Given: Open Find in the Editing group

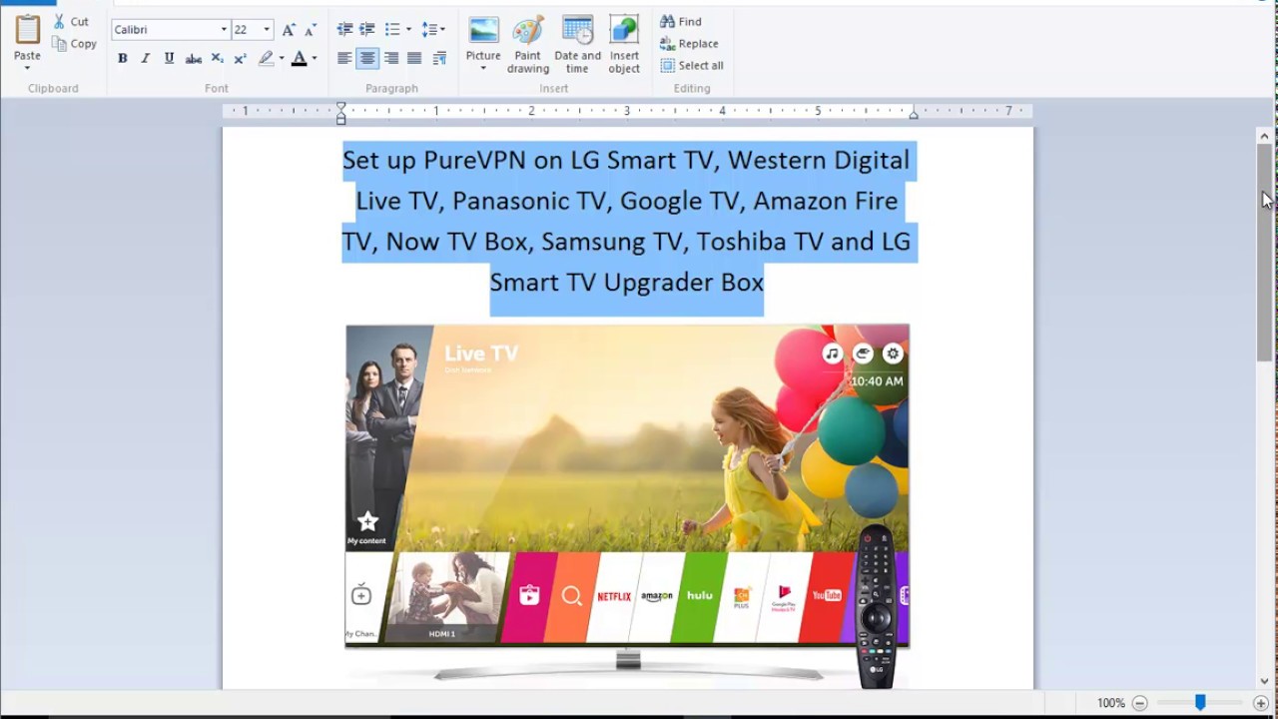Looking at the screenshot, I should point(681,22).
